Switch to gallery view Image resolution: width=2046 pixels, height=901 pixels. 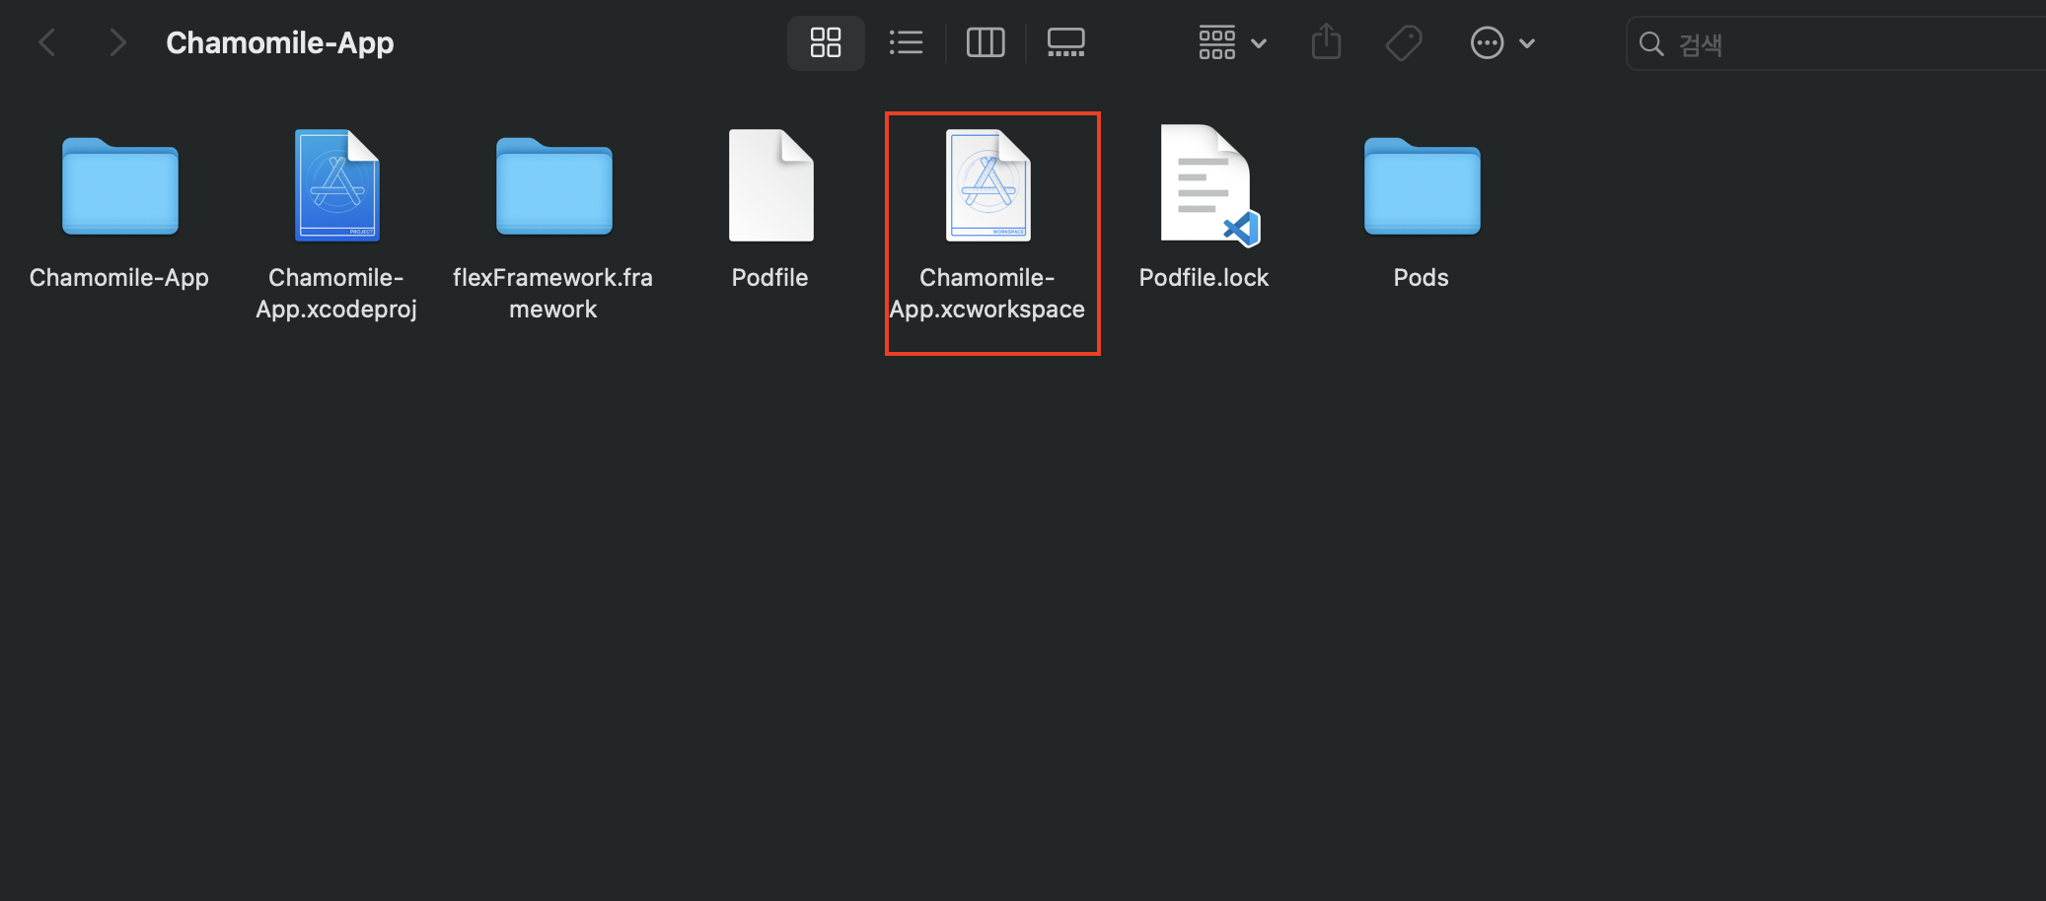pos(1065,42)
